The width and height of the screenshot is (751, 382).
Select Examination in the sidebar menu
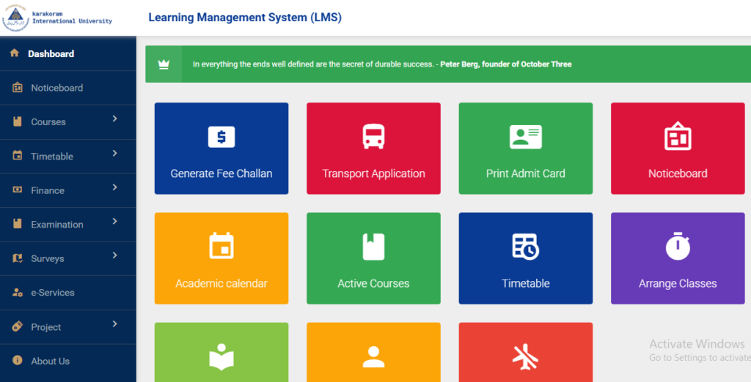click(x=68, y=224)
